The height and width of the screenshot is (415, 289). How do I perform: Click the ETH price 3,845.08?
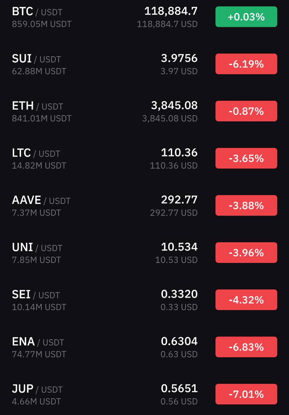click(x=174, y=105)
